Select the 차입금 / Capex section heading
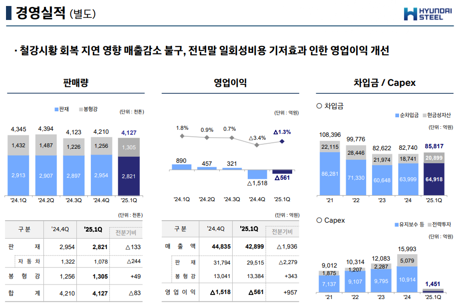Viewport: 456px width, 304px height. click(384, 82)
